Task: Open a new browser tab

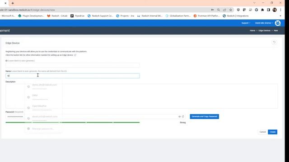Action: click(x=13, y=3)
